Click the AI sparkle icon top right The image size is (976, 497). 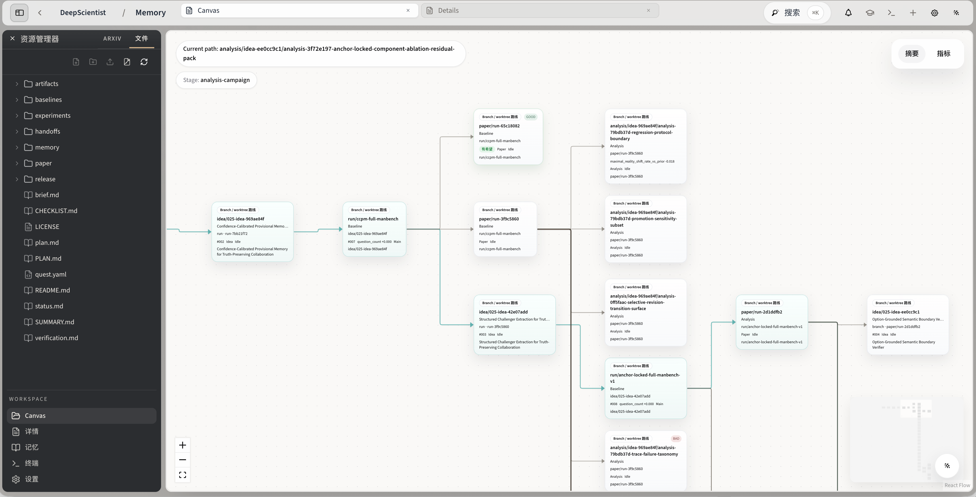(956, 12)
